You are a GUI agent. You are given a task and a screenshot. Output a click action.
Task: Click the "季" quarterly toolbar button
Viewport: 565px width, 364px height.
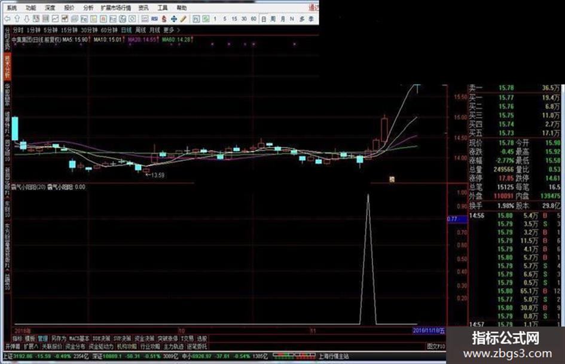[x=311, y=19]
